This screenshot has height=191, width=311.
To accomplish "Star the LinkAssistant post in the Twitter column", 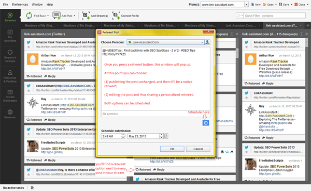I will [x=29, y=90].
